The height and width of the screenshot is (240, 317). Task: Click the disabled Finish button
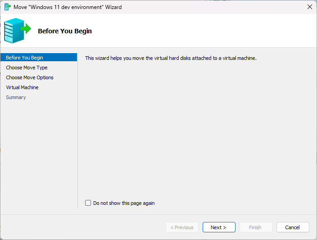coord(255,227)
